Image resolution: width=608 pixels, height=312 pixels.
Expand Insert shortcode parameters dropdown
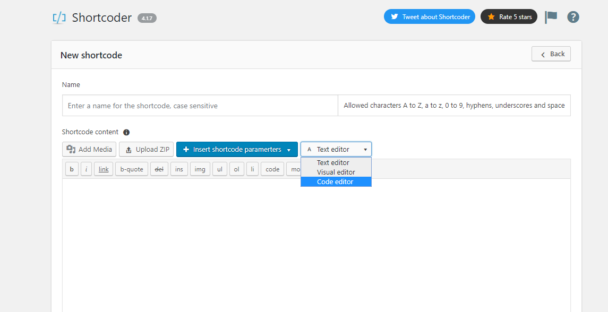click(237, 150)
